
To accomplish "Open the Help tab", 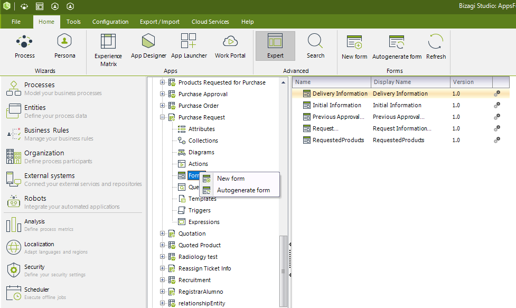I will 248,22.
